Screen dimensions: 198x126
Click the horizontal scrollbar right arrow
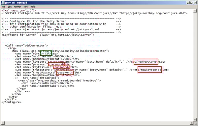pos(192,123)
